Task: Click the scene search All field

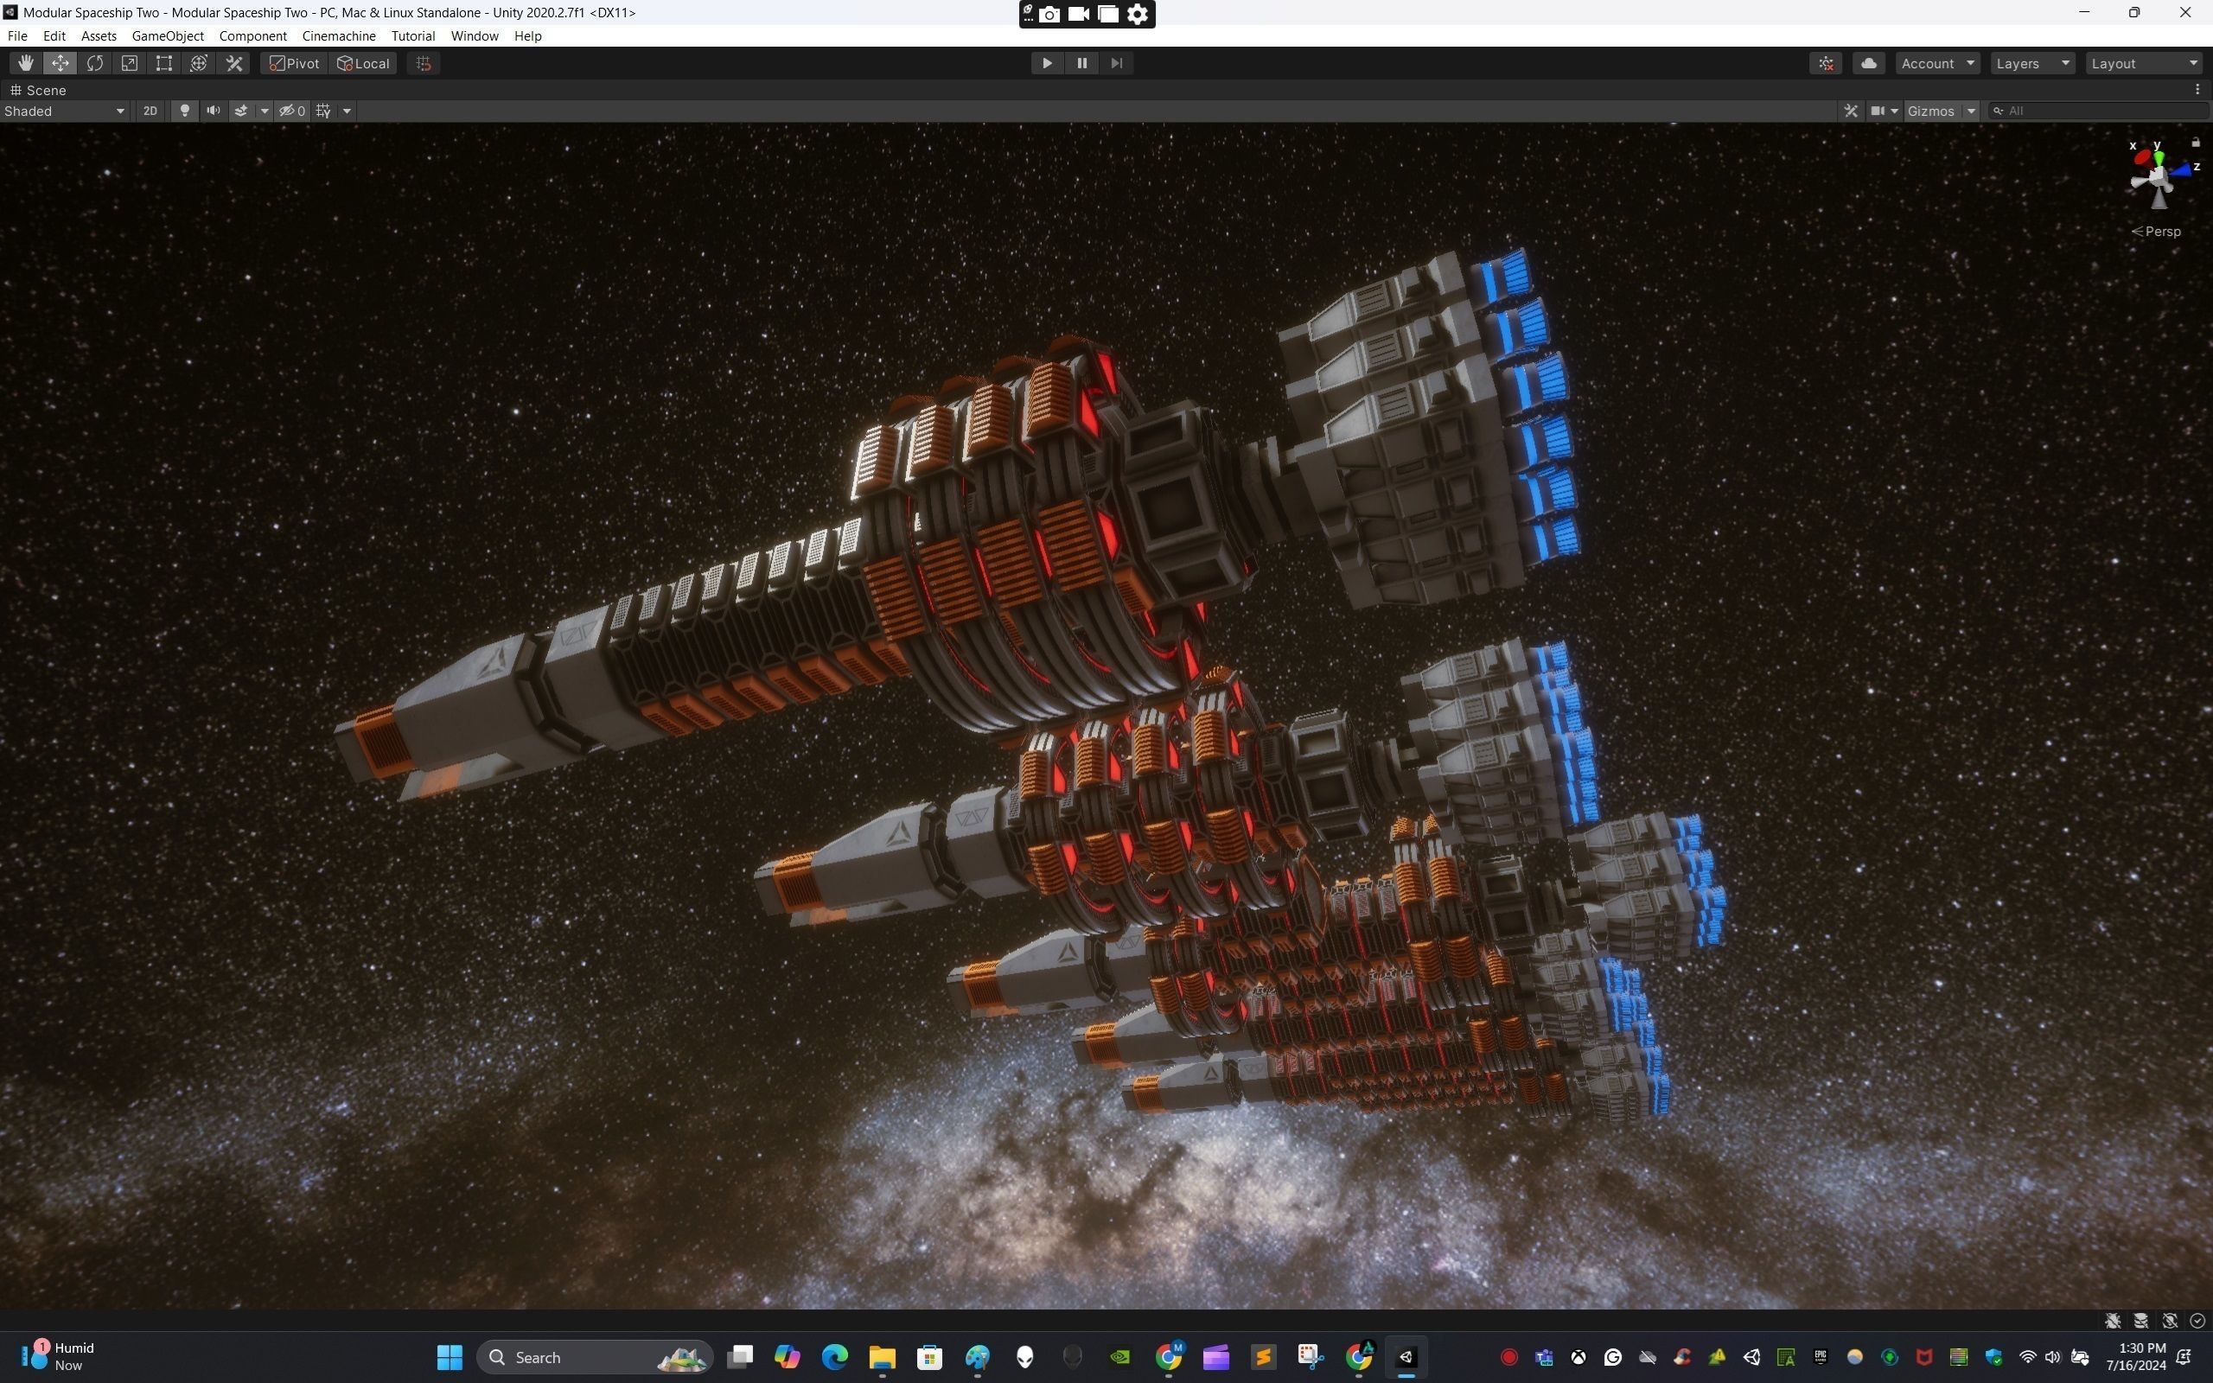Action: click(x=2099, y=111)
